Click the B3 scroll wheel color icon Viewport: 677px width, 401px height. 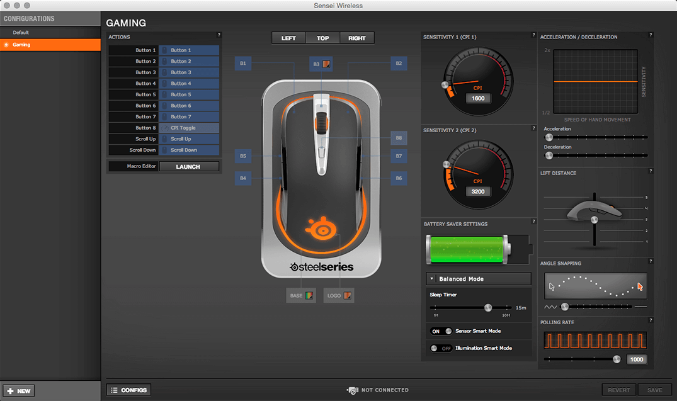[x=326, y=64]
